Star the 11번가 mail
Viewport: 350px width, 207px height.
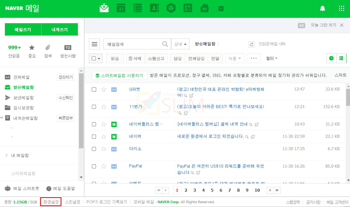click(x=104, y=107)
